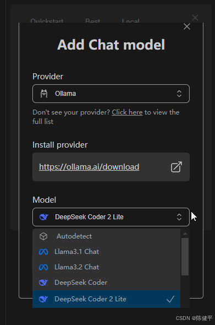
Task: Click the Ollama llama provider icon
Action: [44, 94]
